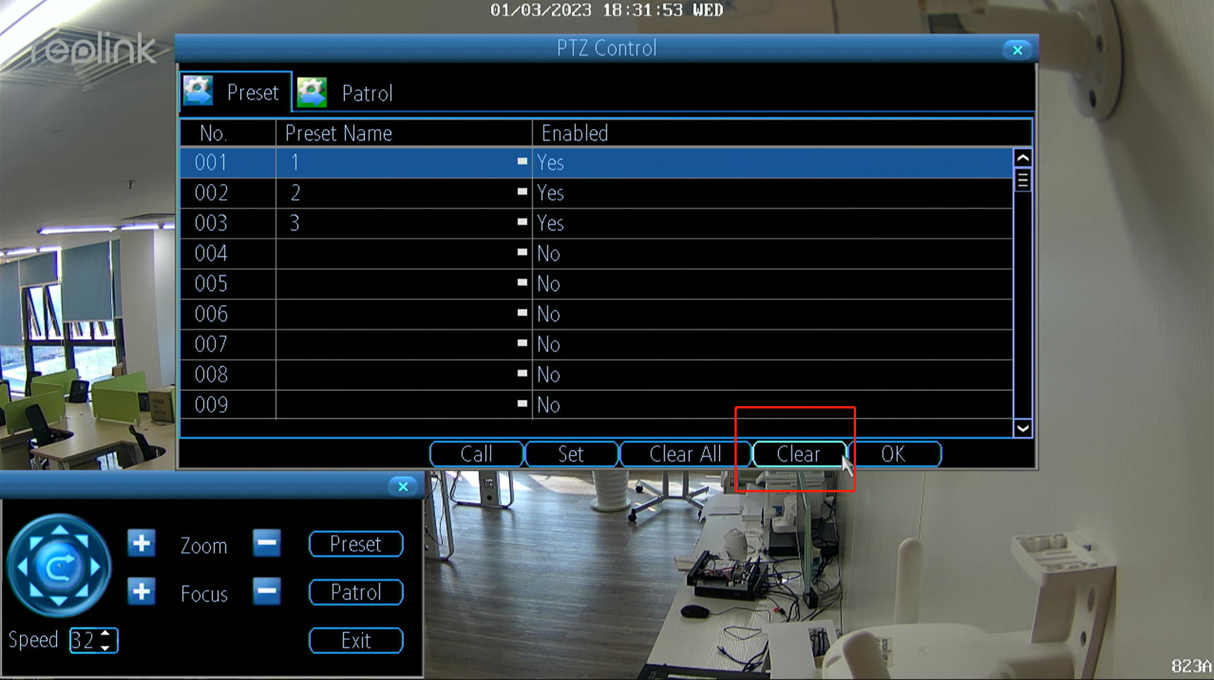Switch to the Patrol tab
Screen dimensions: 1214x680
(346, 93)
